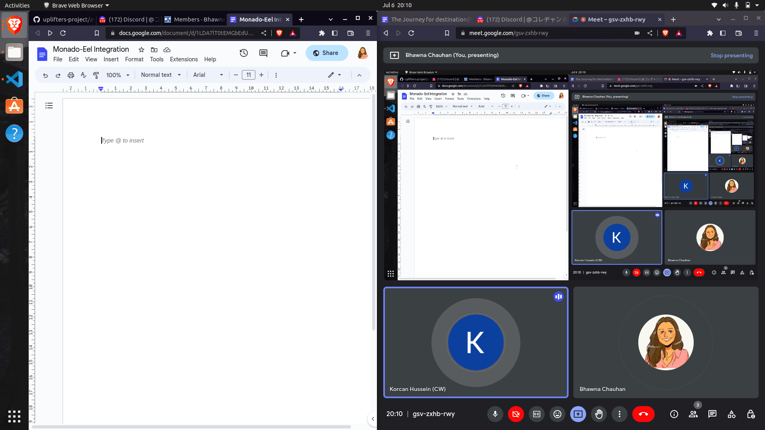Expand the Docs video call dropdown arrow
Image resolution: width=765 pixels, height=430 pixels.
pyautogui.click(x=295, y=53)
